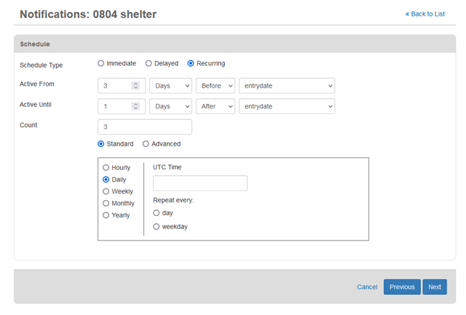The image size is (466, 315).
Task: Choose the Delayed schedule type option
Action: click(x=149, y=63)
